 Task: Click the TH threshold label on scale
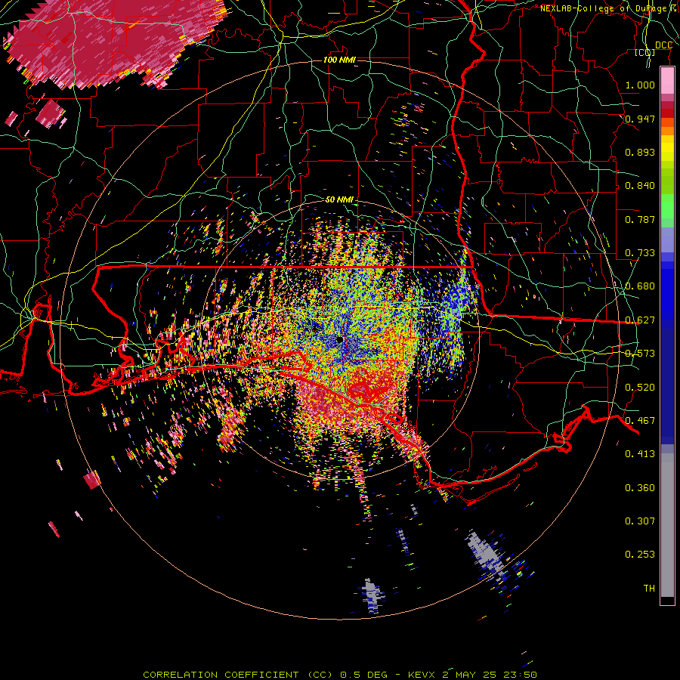pos(649,589)
